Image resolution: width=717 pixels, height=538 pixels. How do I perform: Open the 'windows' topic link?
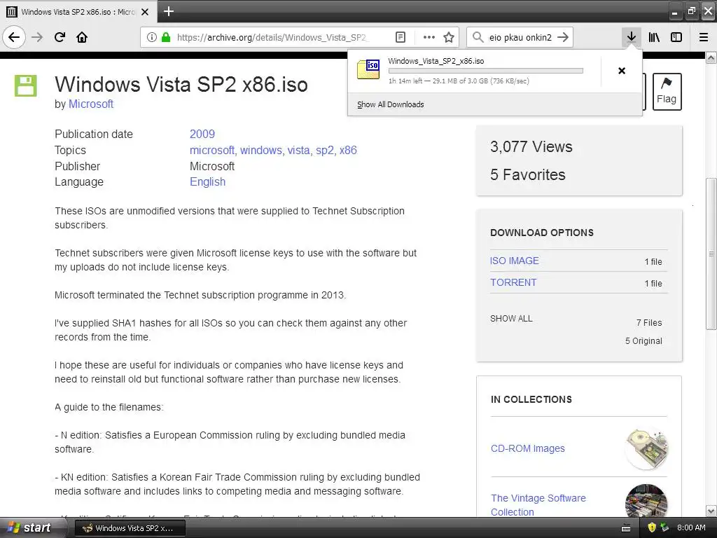point(262,150)
